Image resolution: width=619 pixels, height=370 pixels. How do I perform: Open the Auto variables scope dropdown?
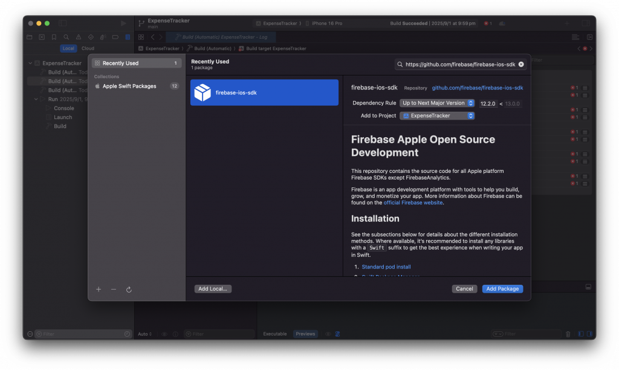coord(144,334)
